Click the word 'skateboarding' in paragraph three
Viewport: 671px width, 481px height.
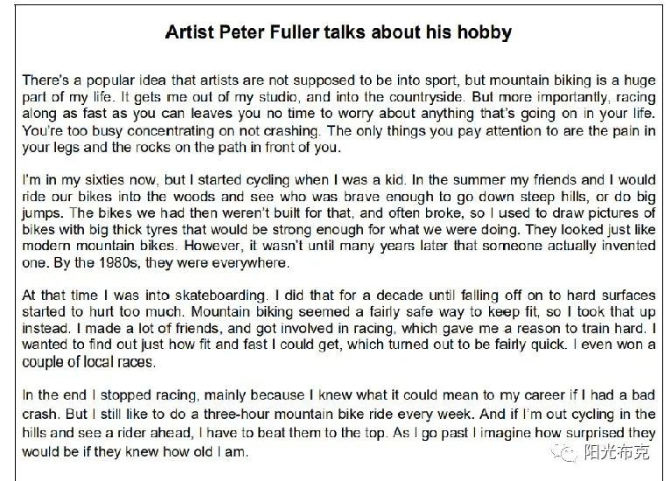coord(220,296)
